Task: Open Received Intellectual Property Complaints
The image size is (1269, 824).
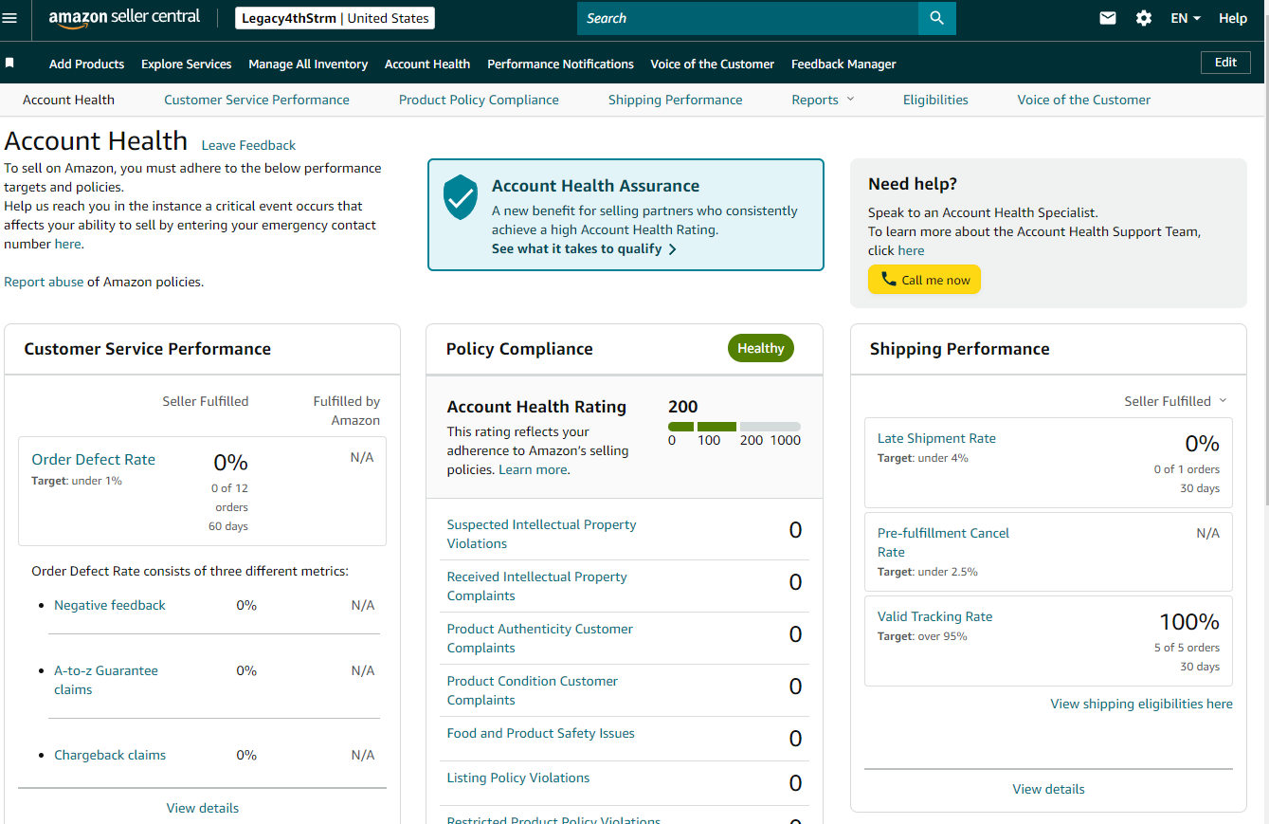Action: click(x=536, y=586)
